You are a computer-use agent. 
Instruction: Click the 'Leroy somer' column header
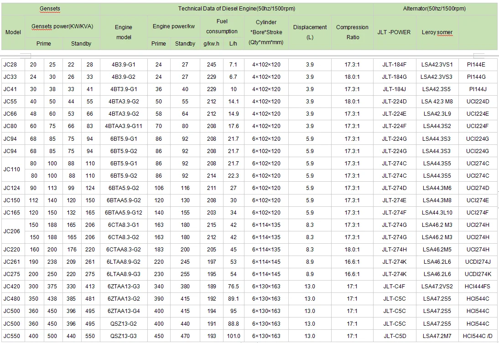pos(437,32)
